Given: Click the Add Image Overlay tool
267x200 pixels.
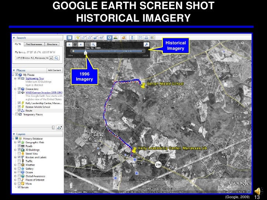Looking at the screenshot, I should click(x=95, y=38).
